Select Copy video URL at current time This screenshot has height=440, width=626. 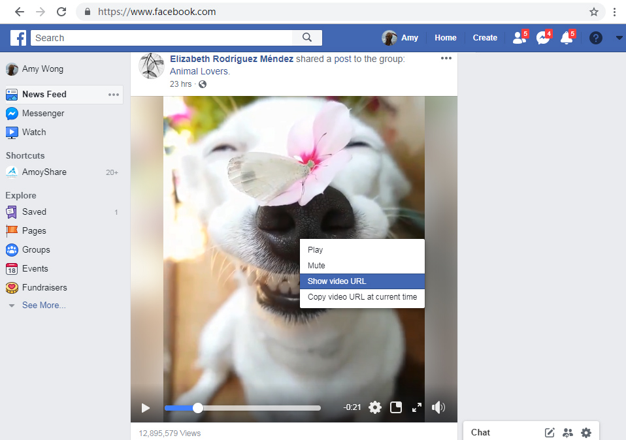362,297
